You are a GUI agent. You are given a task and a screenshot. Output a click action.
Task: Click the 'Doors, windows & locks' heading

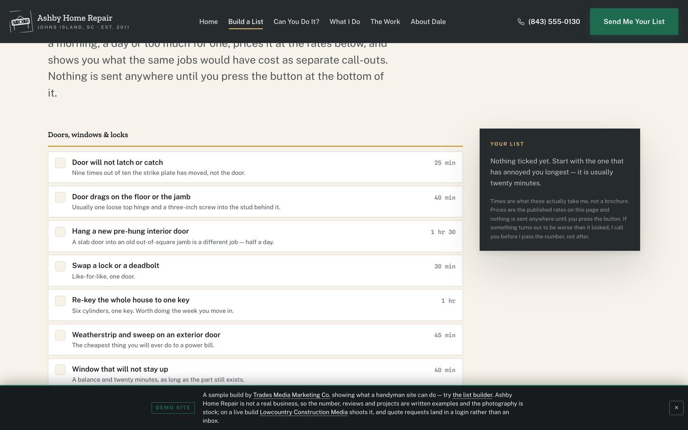click(x=88, y=135)
